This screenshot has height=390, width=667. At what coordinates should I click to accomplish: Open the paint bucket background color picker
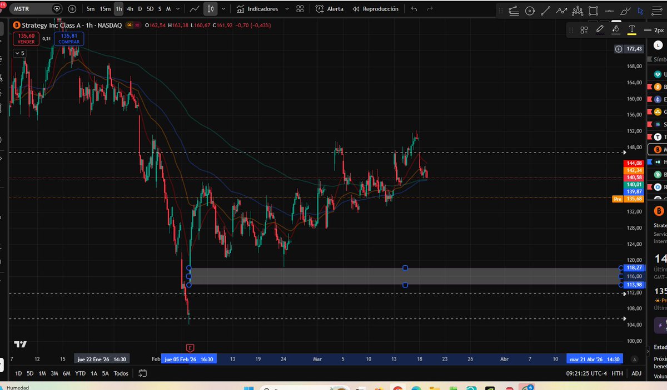(x=616, y=30)
